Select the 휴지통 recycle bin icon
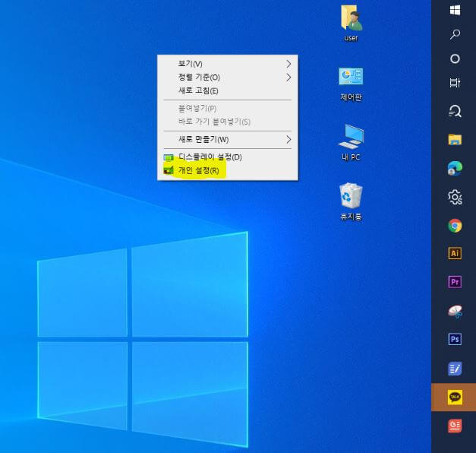 (351, 201)
